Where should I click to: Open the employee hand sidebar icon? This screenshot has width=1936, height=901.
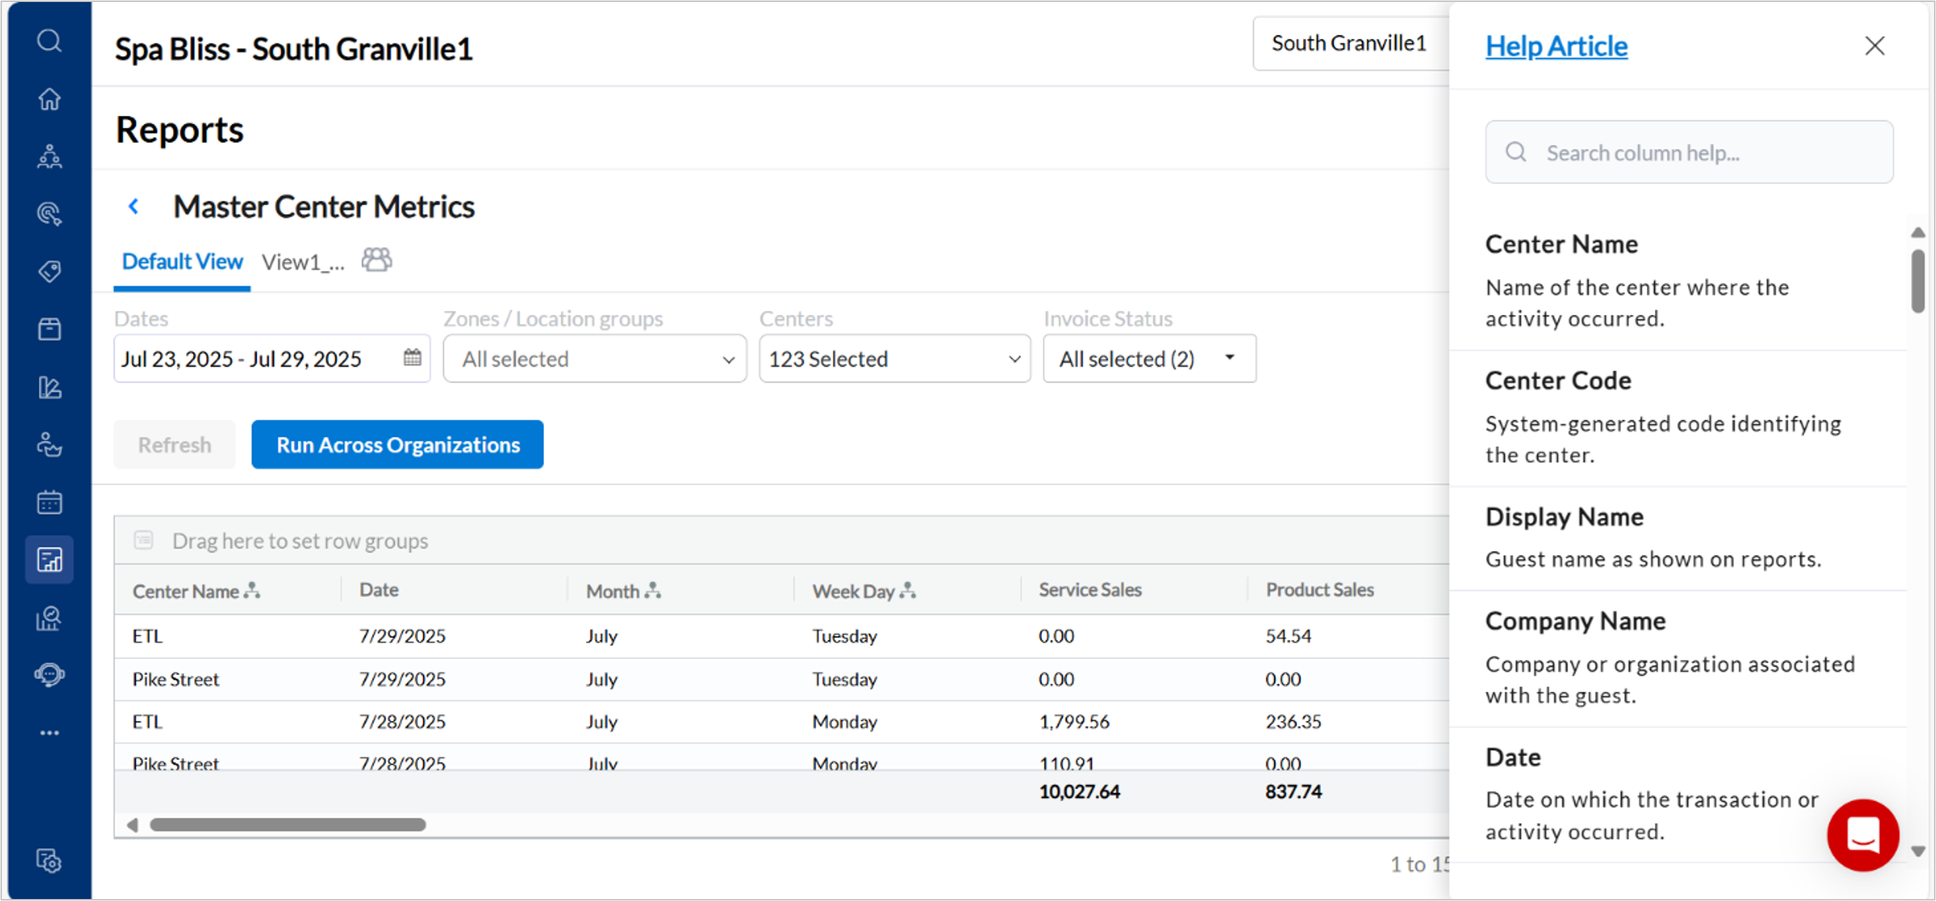(x=49, y=445)
